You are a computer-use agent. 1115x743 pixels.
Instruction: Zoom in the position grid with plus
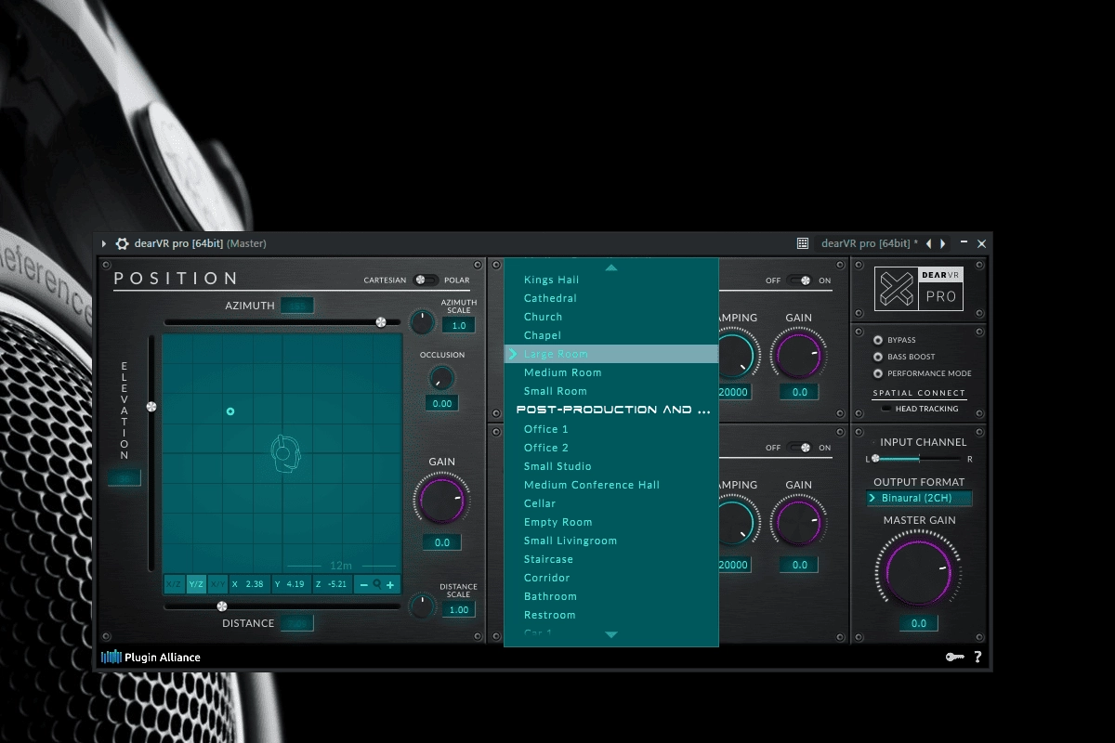(x=390, y=584)
